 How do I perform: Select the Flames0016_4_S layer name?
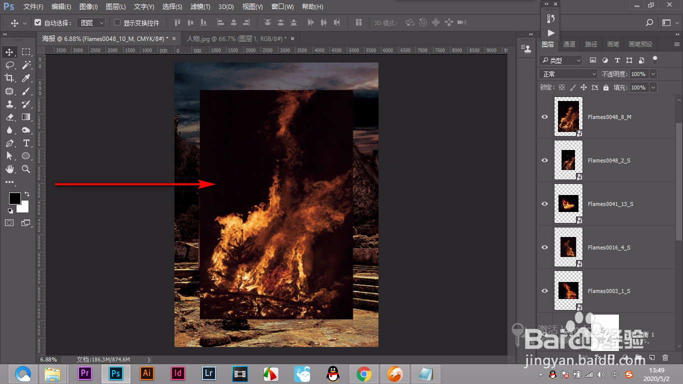(609, 247)
